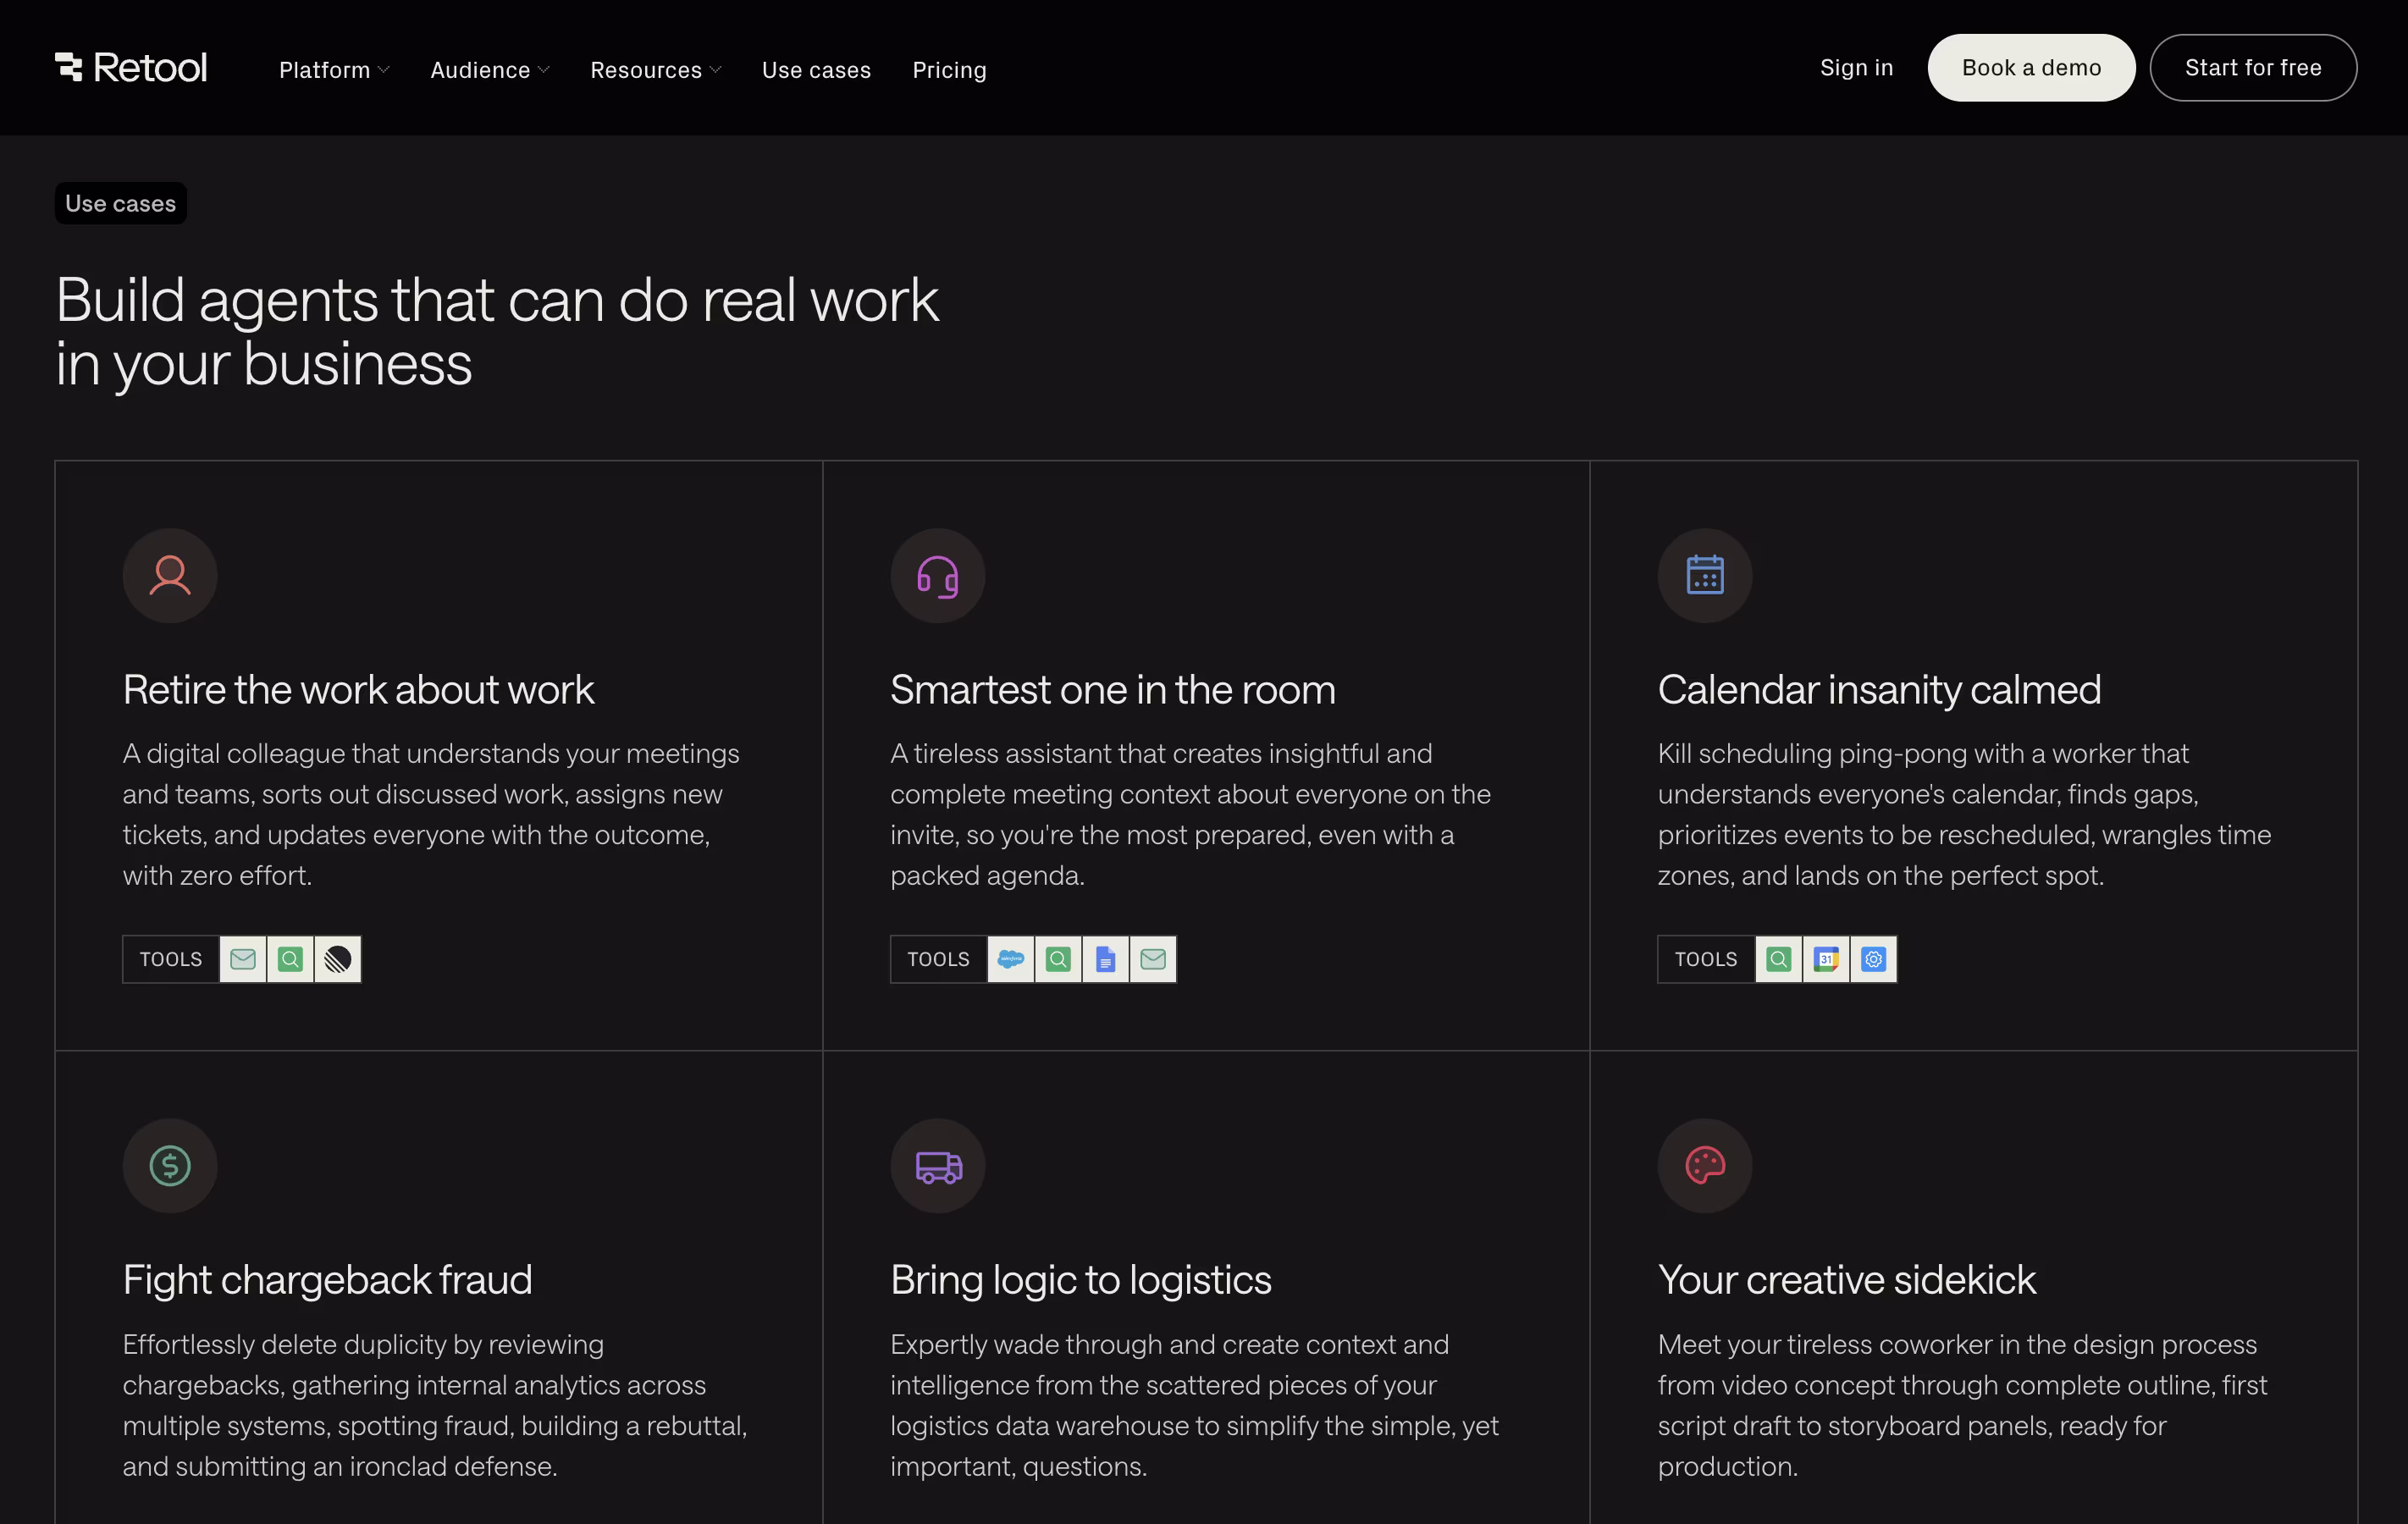Click the heading Smartest one in the room
The image size is (2408, 1524).
click(x=1113, y=690)
